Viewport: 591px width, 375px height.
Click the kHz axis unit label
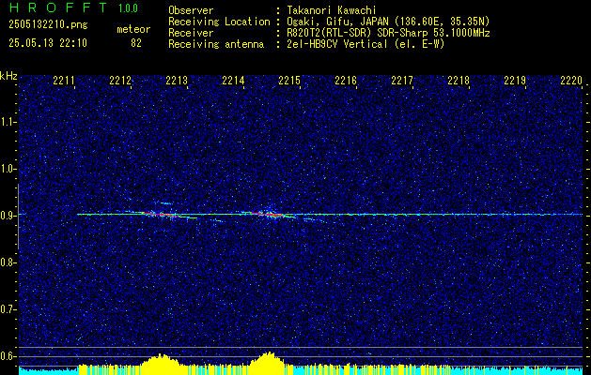(8, 76)
